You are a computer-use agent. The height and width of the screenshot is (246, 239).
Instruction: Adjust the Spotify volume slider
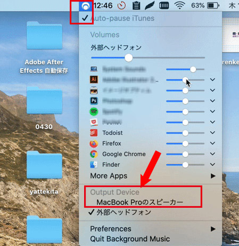[185, 112]
